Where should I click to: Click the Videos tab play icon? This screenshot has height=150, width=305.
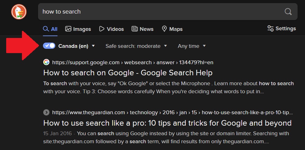click(102, 29)
